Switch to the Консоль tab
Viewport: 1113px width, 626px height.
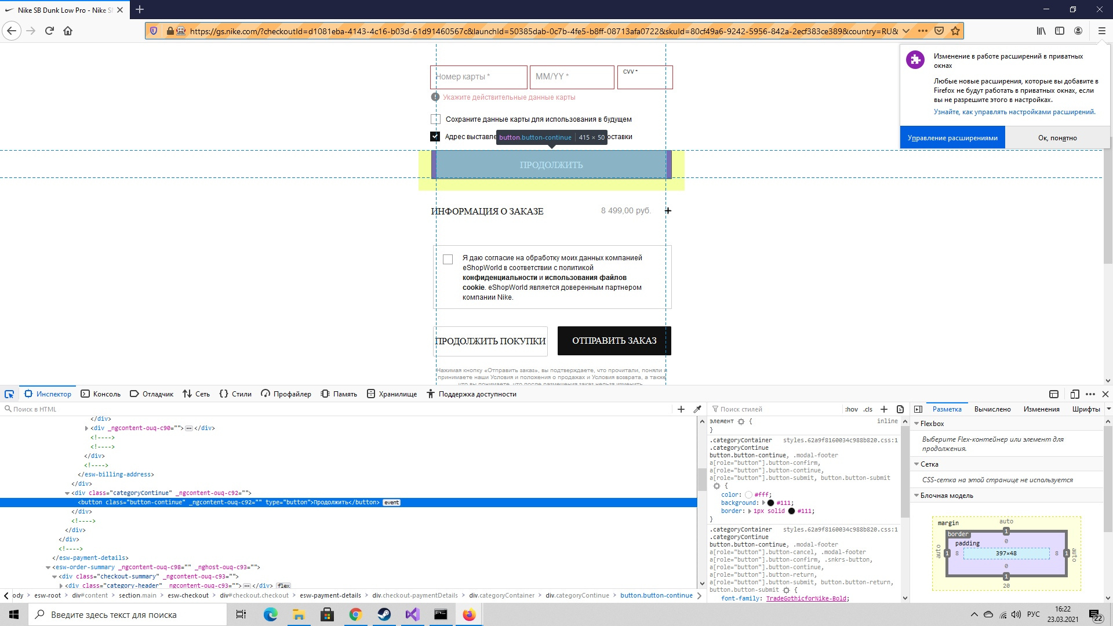[x=101, y=394]
